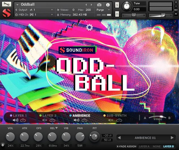
Task: Click the SOUNDIRON banner logo
Action: point(77,50)
